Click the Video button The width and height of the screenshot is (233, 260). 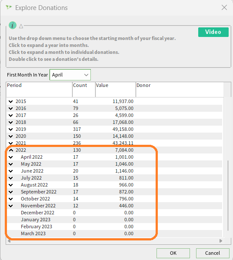pyautogui.click(x=213, y=32)
